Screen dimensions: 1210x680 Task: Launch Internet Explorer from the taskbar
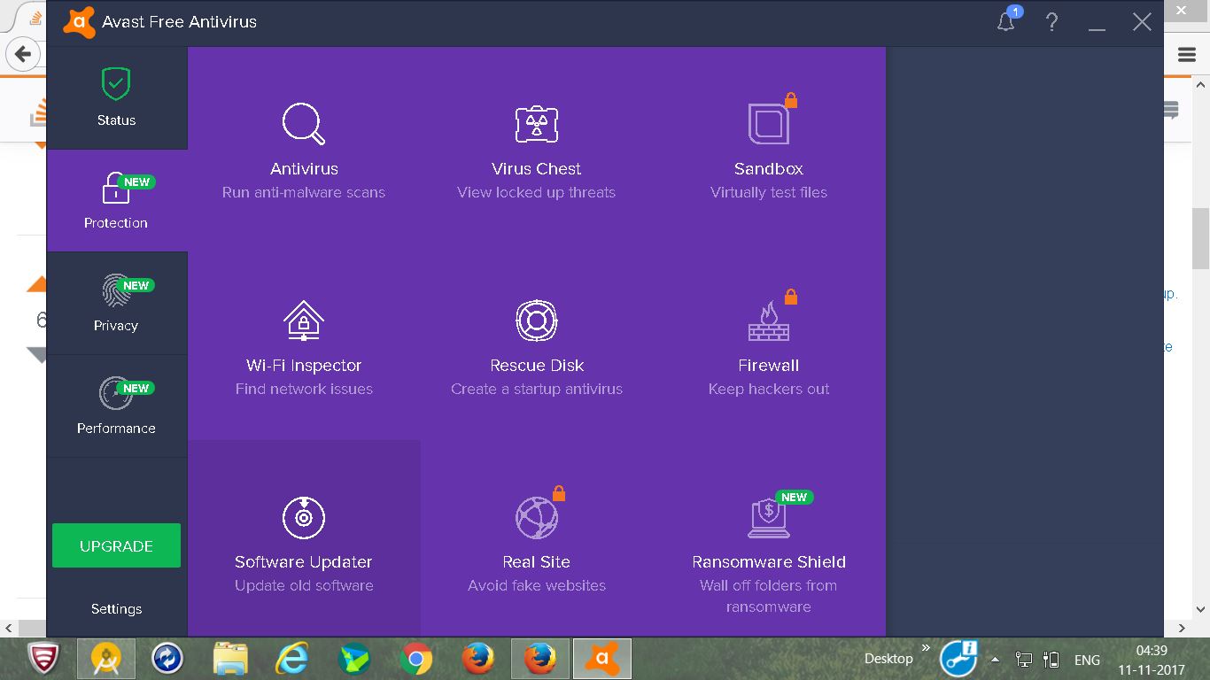coord(292,659)
